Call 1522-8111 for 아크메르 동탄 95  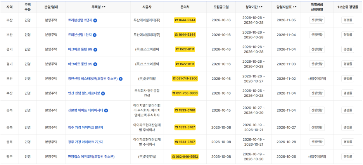click(185, 64)
